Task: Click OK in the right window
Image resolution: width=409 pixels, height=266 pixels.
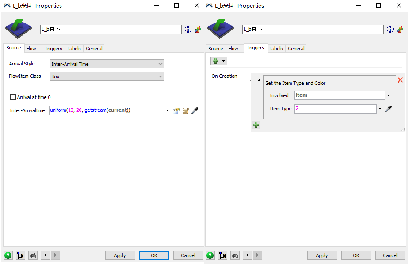Action: click(356, 255)
